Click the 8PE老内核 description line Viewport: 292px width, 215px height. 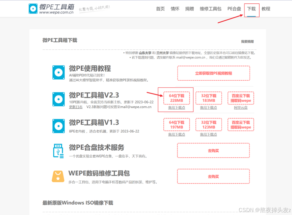click(x=104, y=131)
